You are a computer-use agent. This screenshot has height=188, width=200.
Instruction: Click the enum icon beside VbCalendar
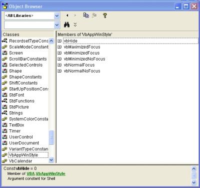[4, 161]
